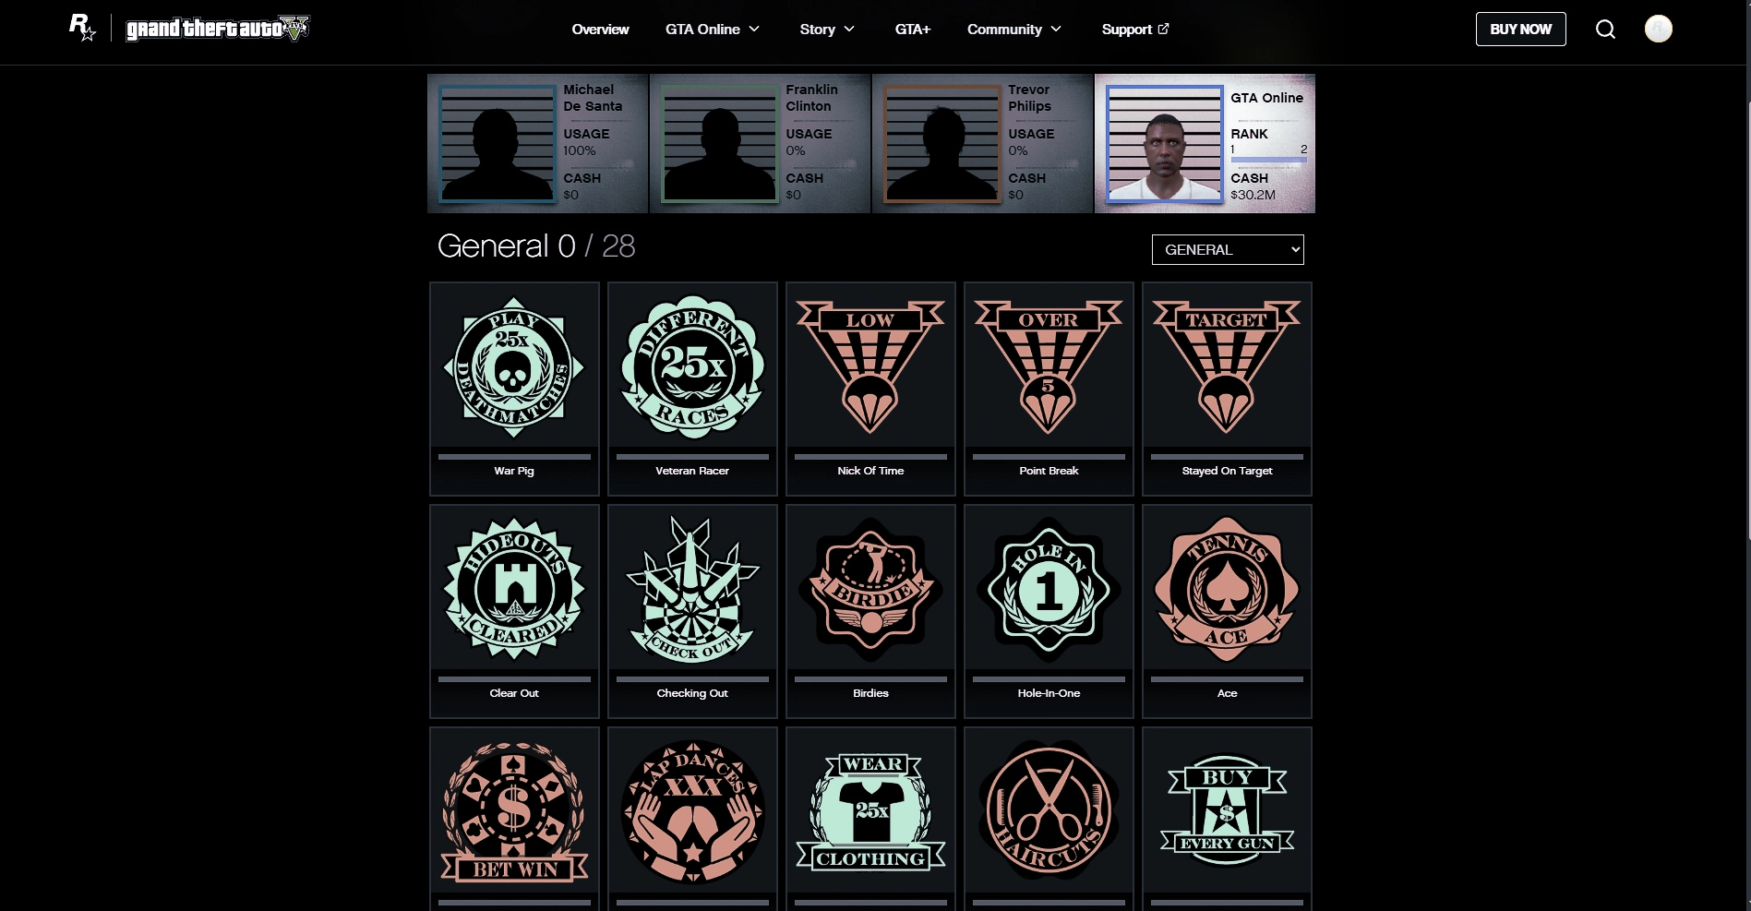This screenshot has width=1751, height=911.
Task: Click the Stayed On Target label
Action: tap(1227, 471)
